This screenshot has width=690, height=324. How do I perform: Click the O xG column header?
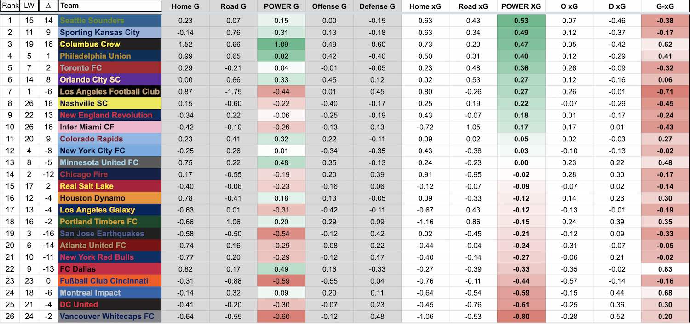coord(569,6)
